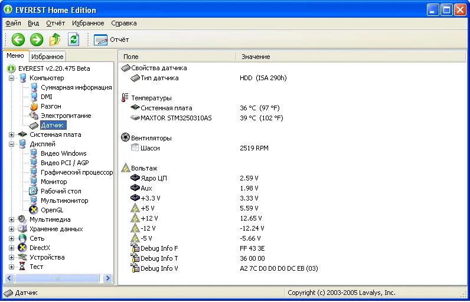470x302 pixels.
Task: Click the green Forward arrow toolbar button
Action: tap(37, 40)
